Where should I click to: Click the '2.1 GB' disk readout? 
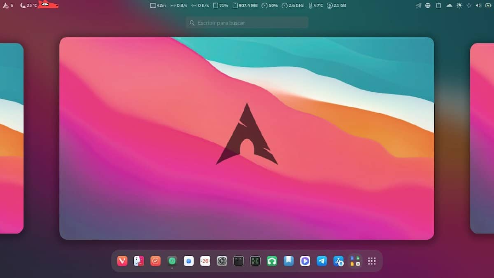(336, 5)
